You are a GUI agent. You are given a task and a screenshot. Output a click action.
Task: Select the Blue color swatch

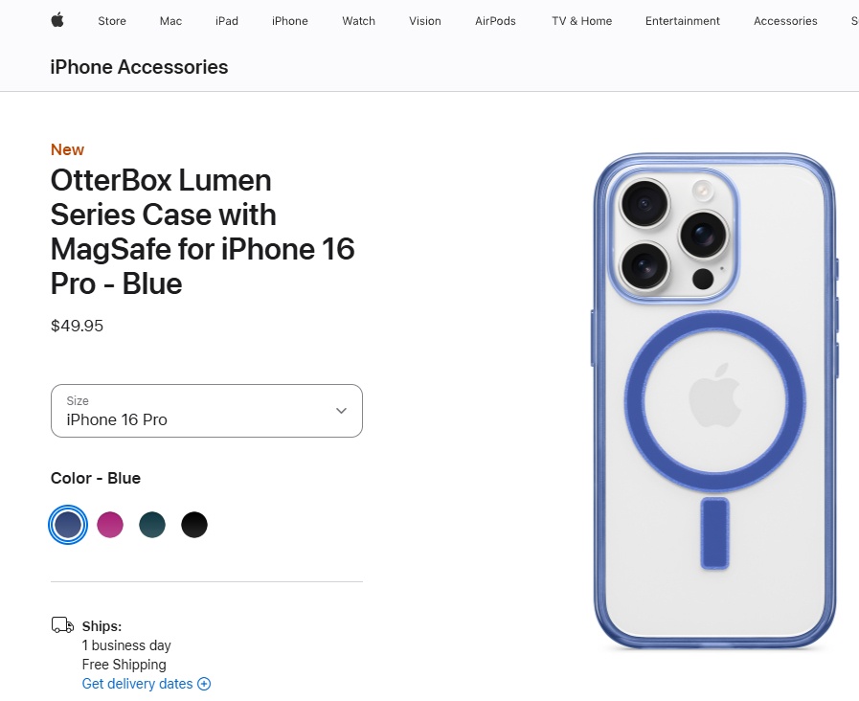68,525
